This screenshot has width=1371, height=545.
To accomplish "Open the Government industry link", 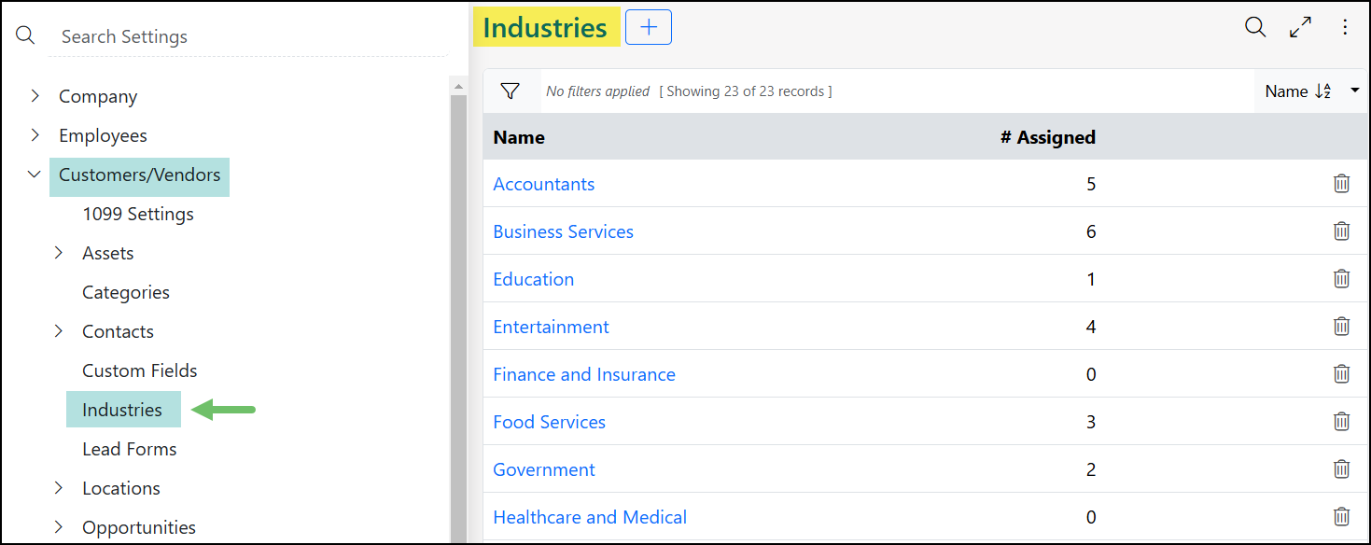I will pyautogui.click(x=544, y=469).
